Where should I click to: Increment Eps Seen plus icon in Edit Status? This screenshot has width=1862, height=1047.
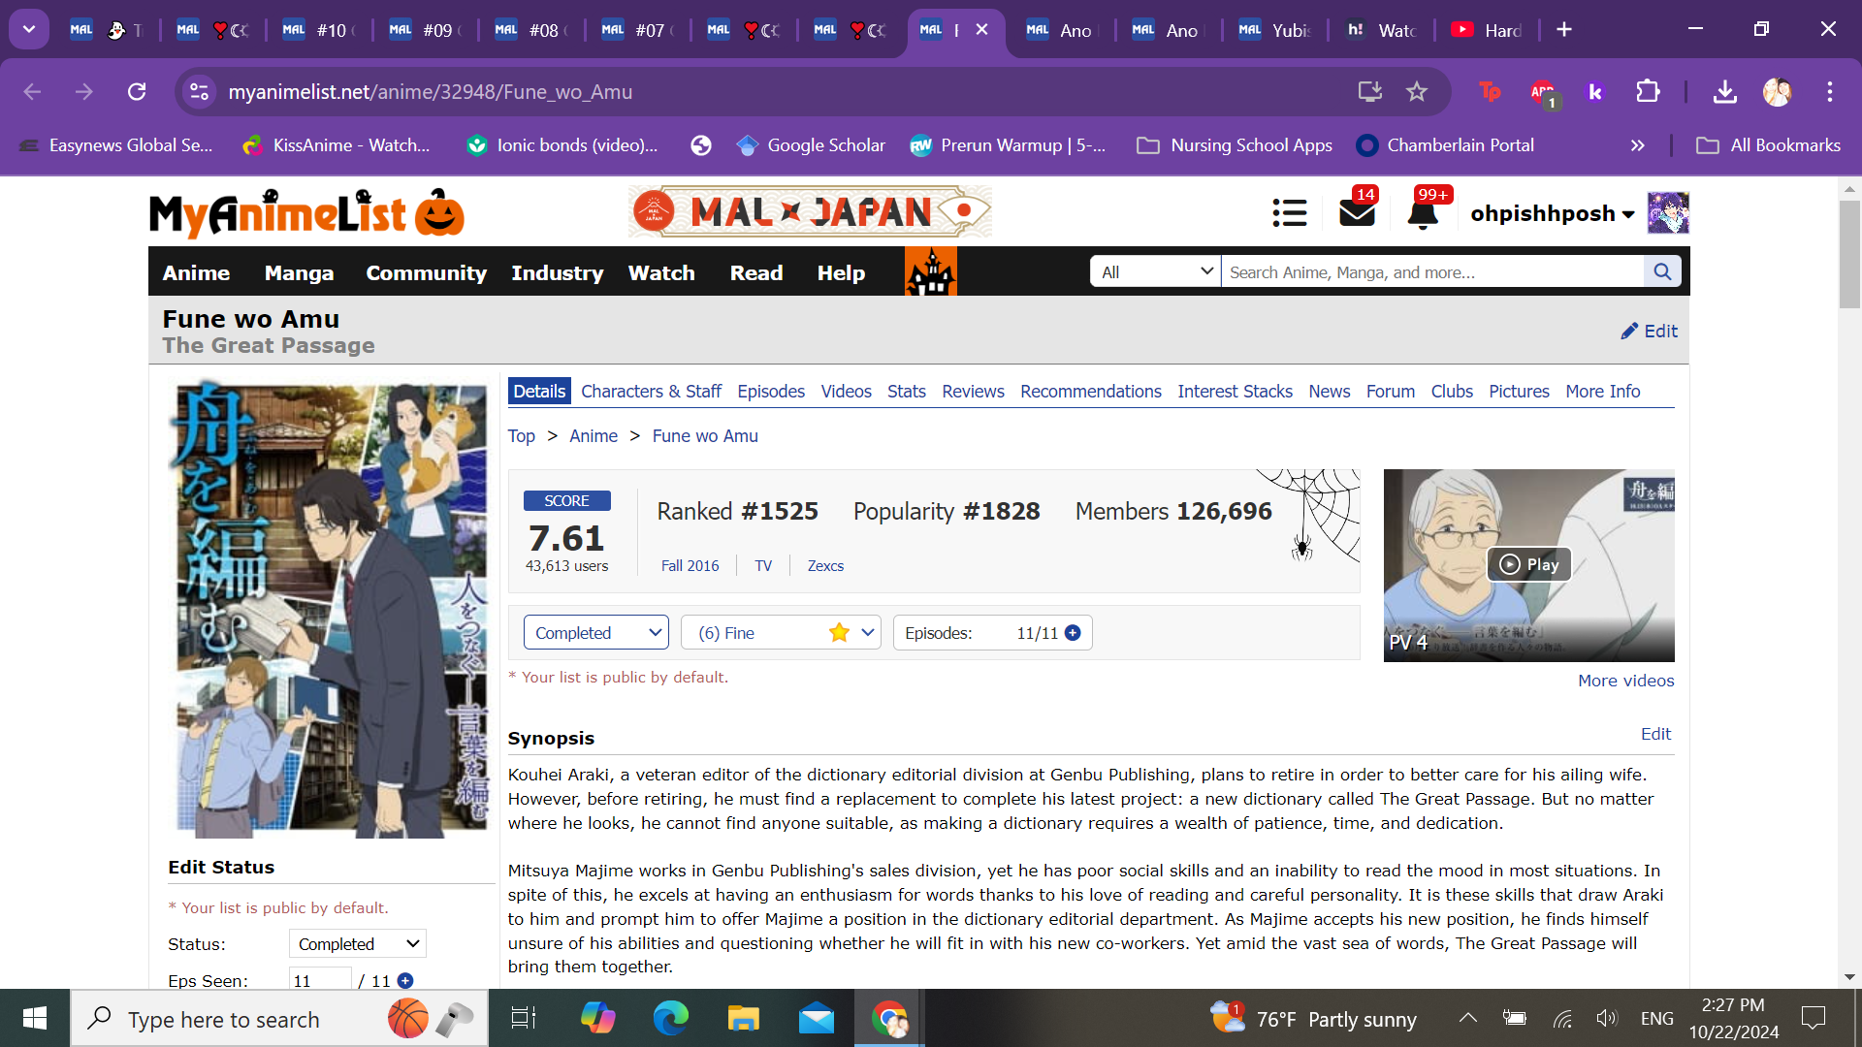[x=405, y=980]
